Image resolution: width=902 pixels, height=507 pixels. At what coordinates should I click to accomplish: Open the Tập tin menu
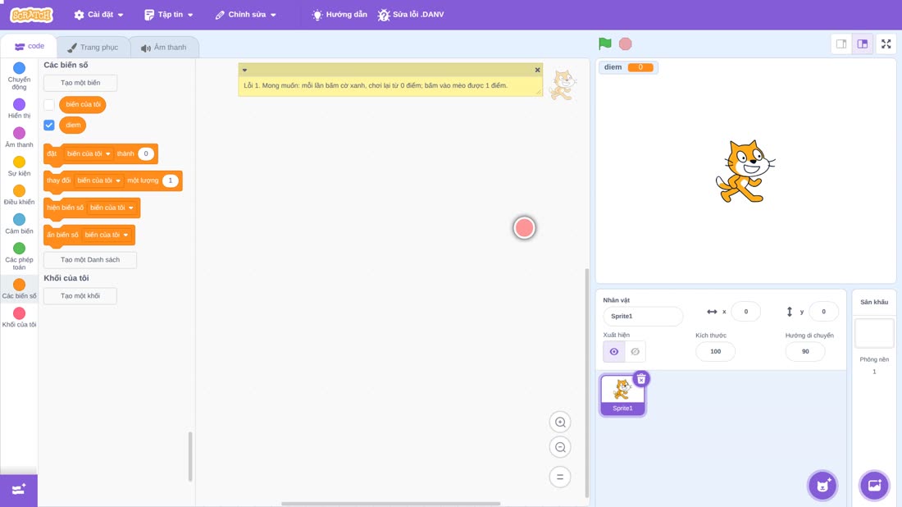[x=169, y=15]
